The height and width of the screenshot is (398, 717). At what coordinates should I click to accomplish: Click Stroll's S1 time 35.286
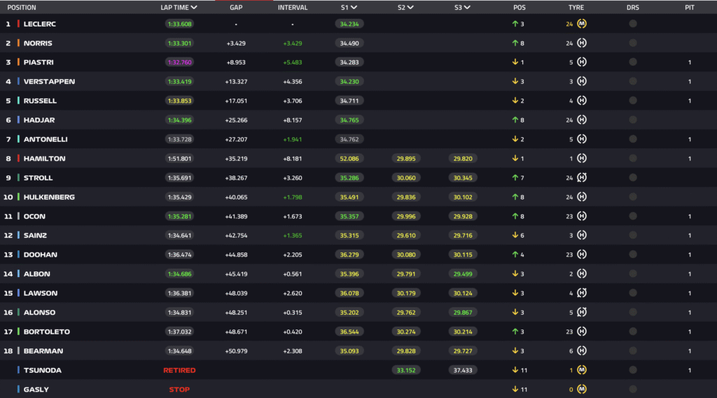coord(349,178)
